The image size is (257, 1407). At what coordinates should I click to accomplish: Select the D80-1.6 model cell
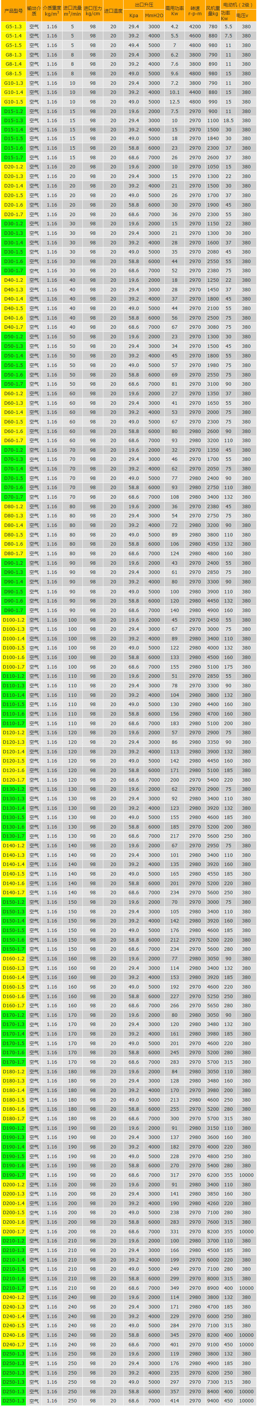[14, 544]
